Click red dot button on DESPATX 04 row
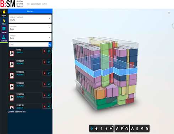This screenshot has height=134, width=174. click(45, 95)
